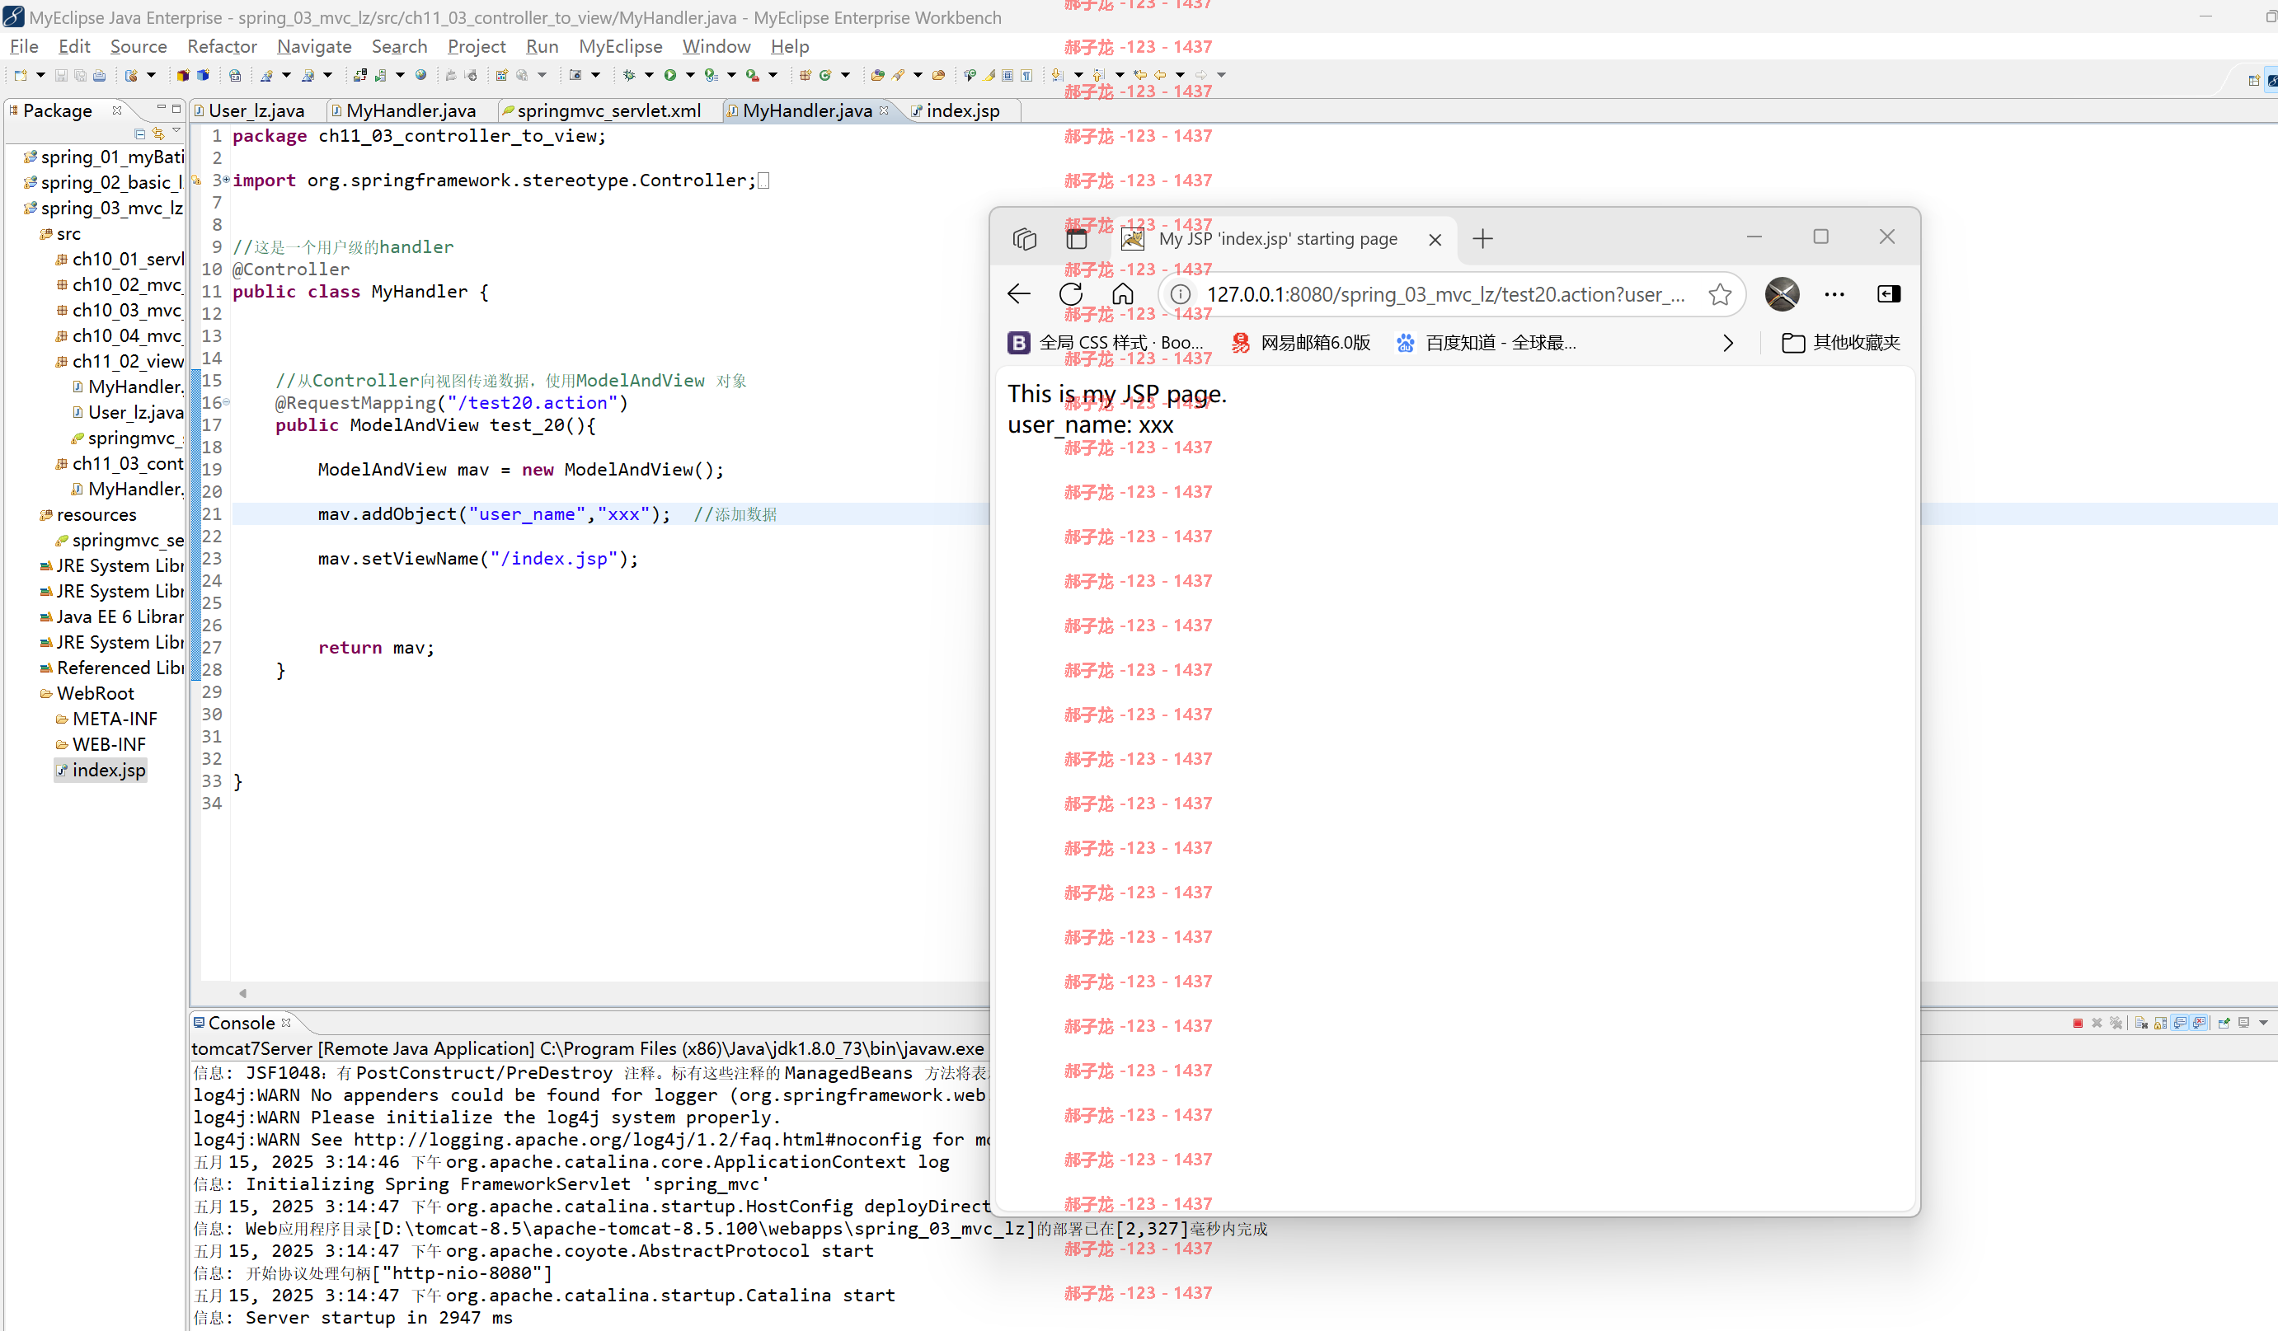Open the Refactor menu

pos(222,46)
